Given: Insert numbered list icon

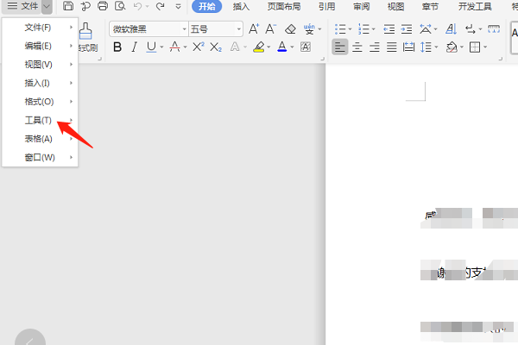Looking at the screenshot, I should 363,29.
